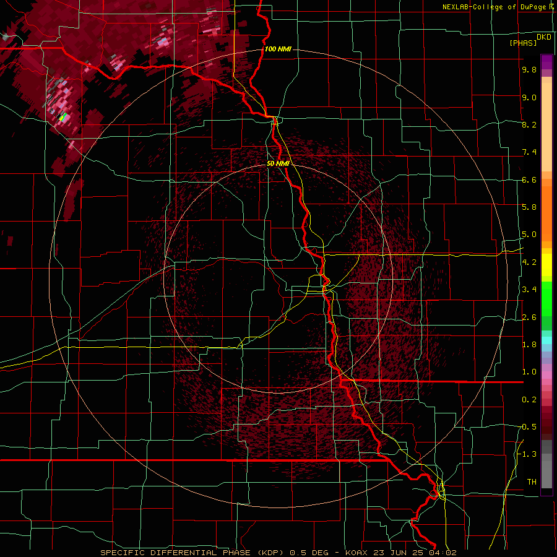Pick the orange band on the color bar

tap(546, 213)
